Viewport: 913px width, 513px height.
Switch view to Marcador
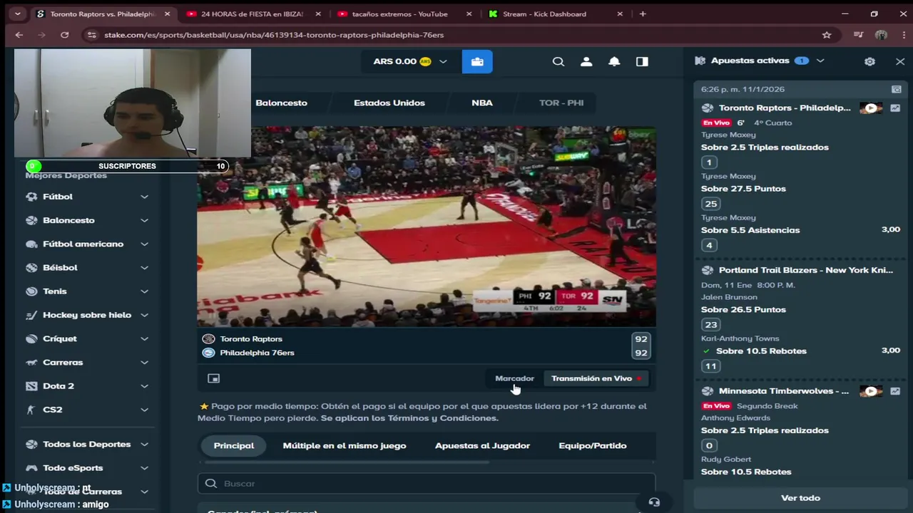pyautogui.click(x=514, y=378)
